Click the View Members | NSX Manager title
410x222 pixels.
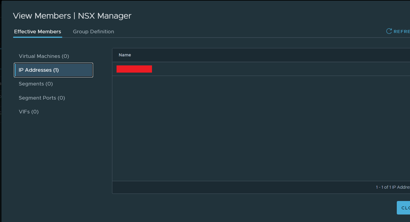[72, 16]
